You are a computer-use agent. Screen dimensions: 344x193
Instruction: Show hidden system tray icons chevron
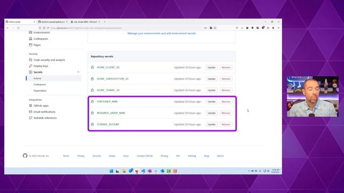(249, 171)
